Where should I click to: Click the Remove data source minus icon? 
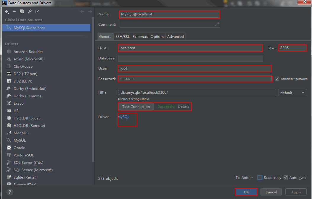coord(14,12)
